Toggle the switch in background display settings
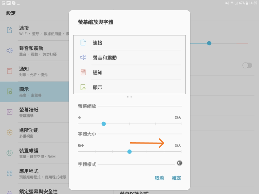The height and width of the screenshot is (194, 259). [x=247, y=65]
